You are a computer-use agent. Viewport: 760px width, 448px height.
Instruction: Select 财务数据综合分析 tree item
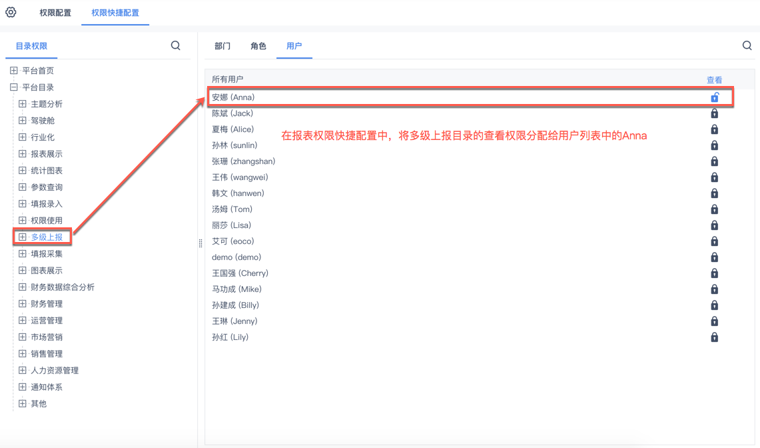point(63,287)
